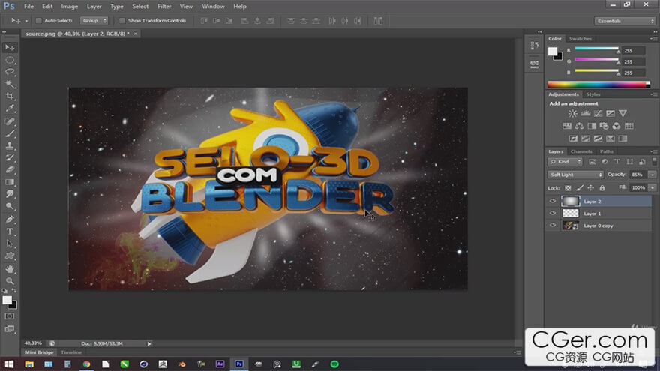This screenshot has height=371, width=660.
Task: Toggle Lock all padlock icon
Action: [602, 188]
